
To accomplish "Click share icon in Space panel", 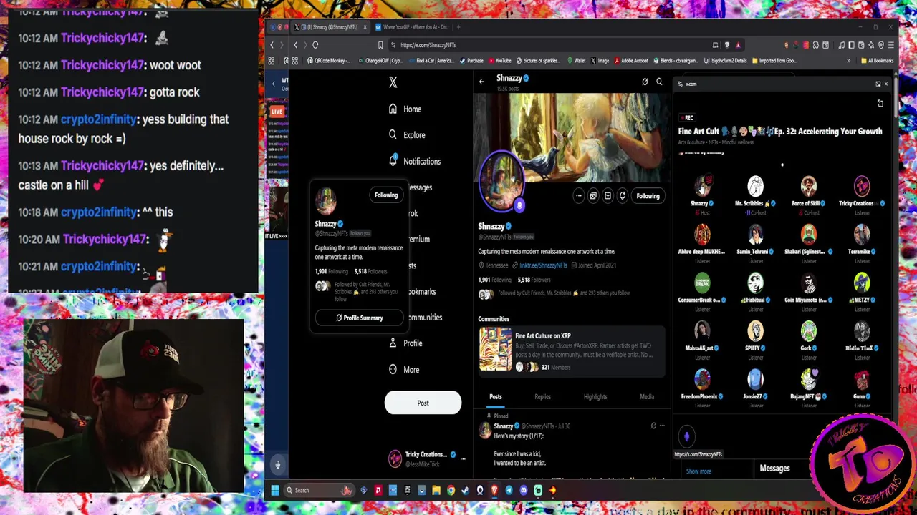I will coord(880,104).
